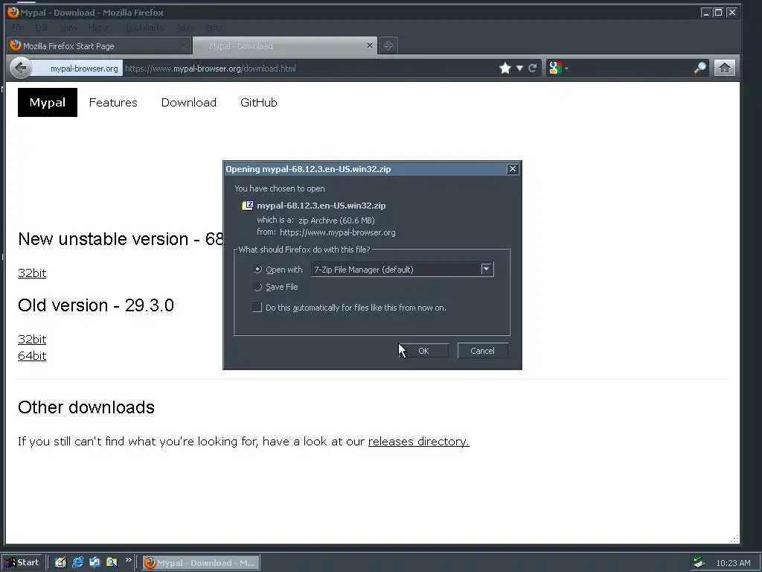Click the search magnifier icon in search bar

(x=699, y=68)
